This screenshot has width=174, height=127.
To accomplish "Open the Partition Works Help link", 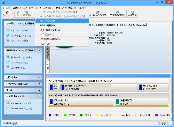I will point(21,103).
